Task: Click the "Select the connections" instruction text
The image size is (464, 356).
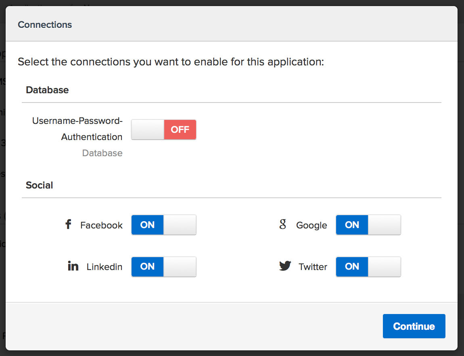Action: pos(171,62)
